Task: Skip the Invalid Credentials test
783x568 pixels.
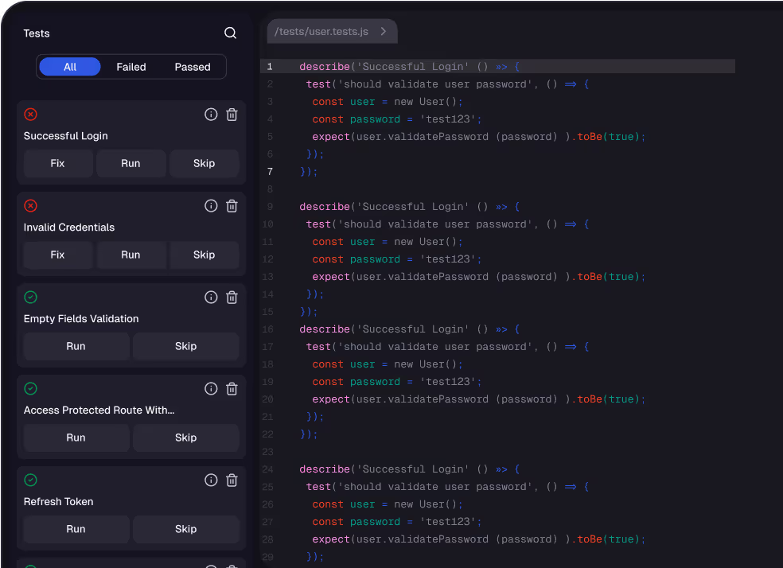Action: point(205,255)
